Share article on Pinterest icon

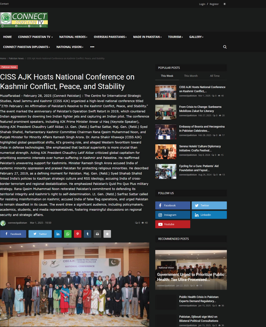[x=78, y=234]
